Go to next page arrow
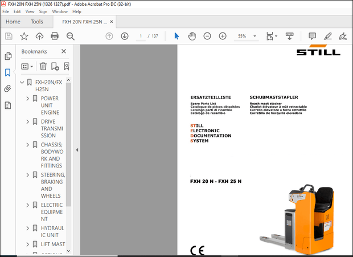Screen dimensions: 353x257 coord(125,36)
